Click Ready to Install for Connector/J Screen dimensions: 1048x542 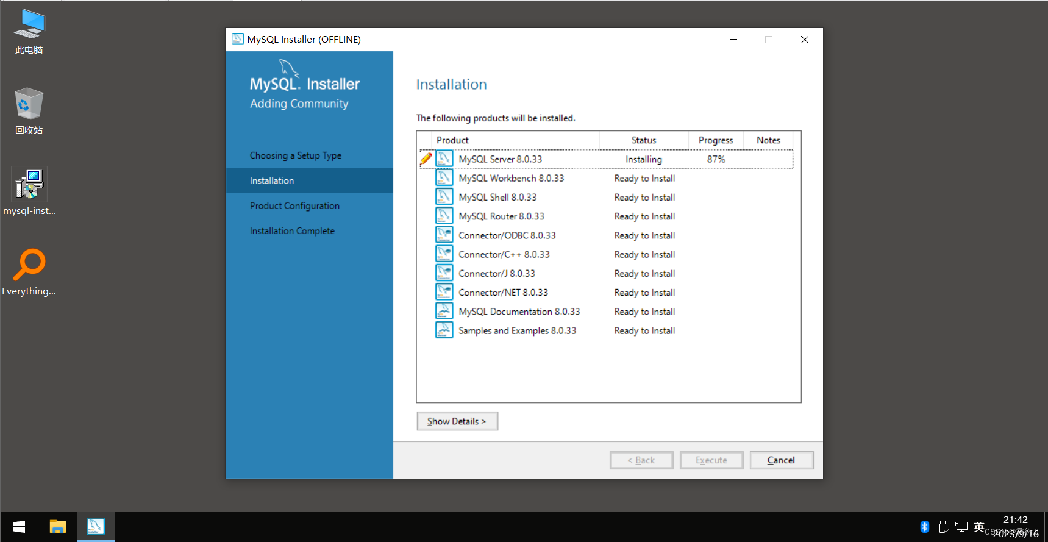tap(644, 273)
